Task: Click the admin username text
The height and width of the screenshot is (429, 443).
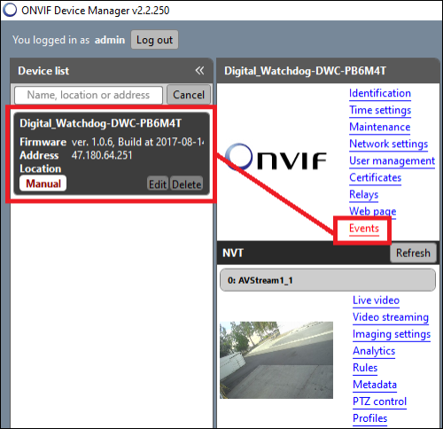Action: tap(110, 40)
